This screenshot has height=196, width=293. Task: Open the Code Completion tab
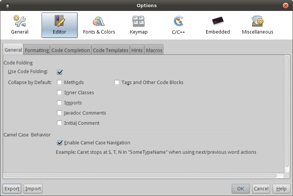[x=71, y=50]
